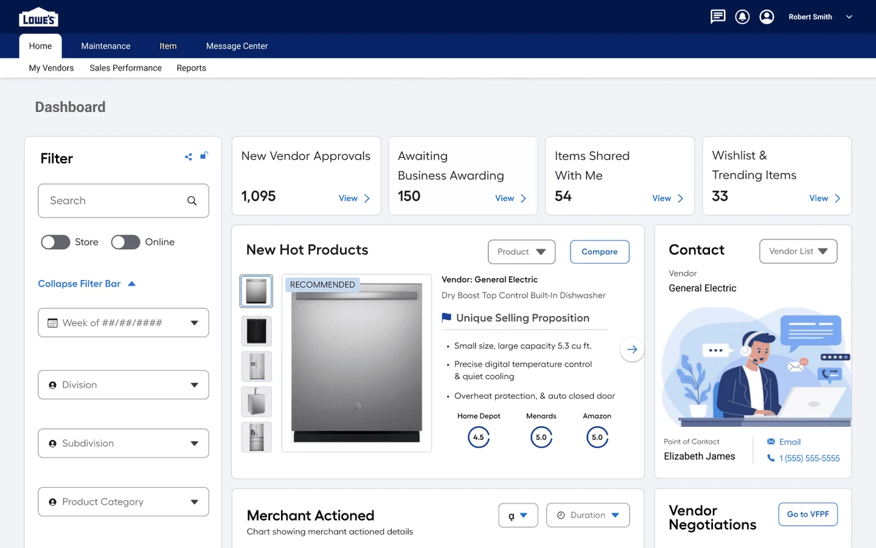Switch to the Maintenance tab
Image resolution: width=876 pixels, height=548 pixels.
coord(106,46)
